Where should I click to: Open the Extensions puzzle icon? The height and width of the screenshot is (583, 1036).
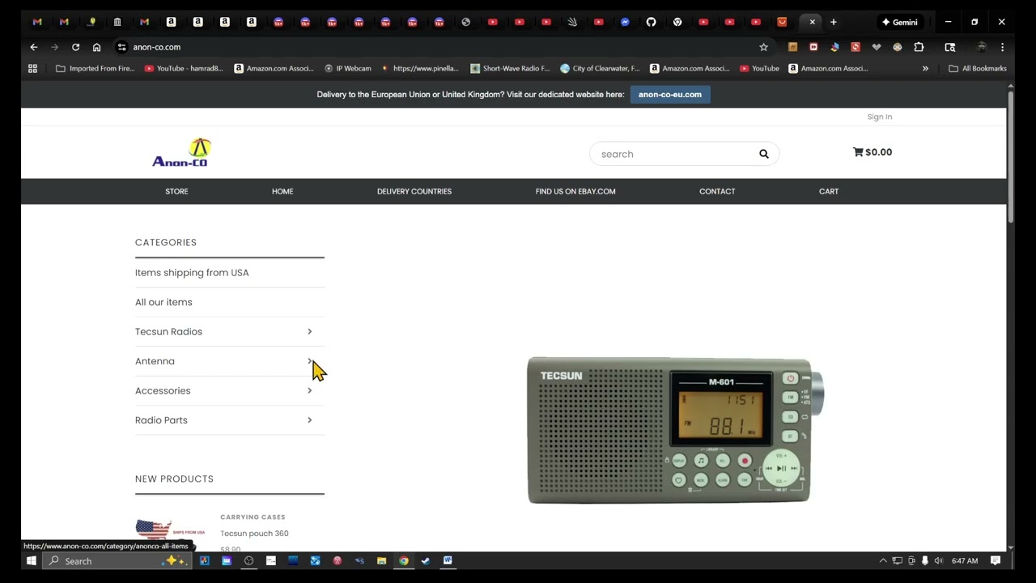pyautogui.click(x=919, y=47)
